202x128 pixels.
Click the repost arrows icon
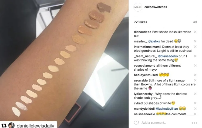click(4, 125)
